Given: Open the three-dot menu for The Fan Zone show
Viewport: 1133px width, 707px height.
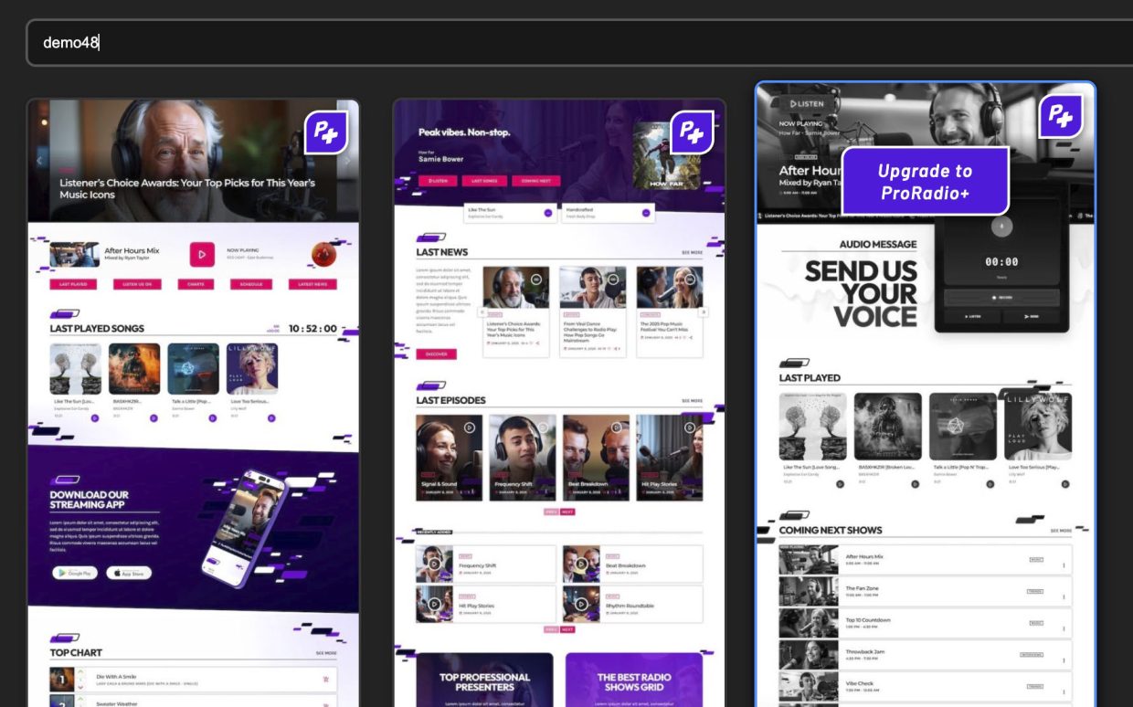Looking at the screenshot, I should [1064, 592].
